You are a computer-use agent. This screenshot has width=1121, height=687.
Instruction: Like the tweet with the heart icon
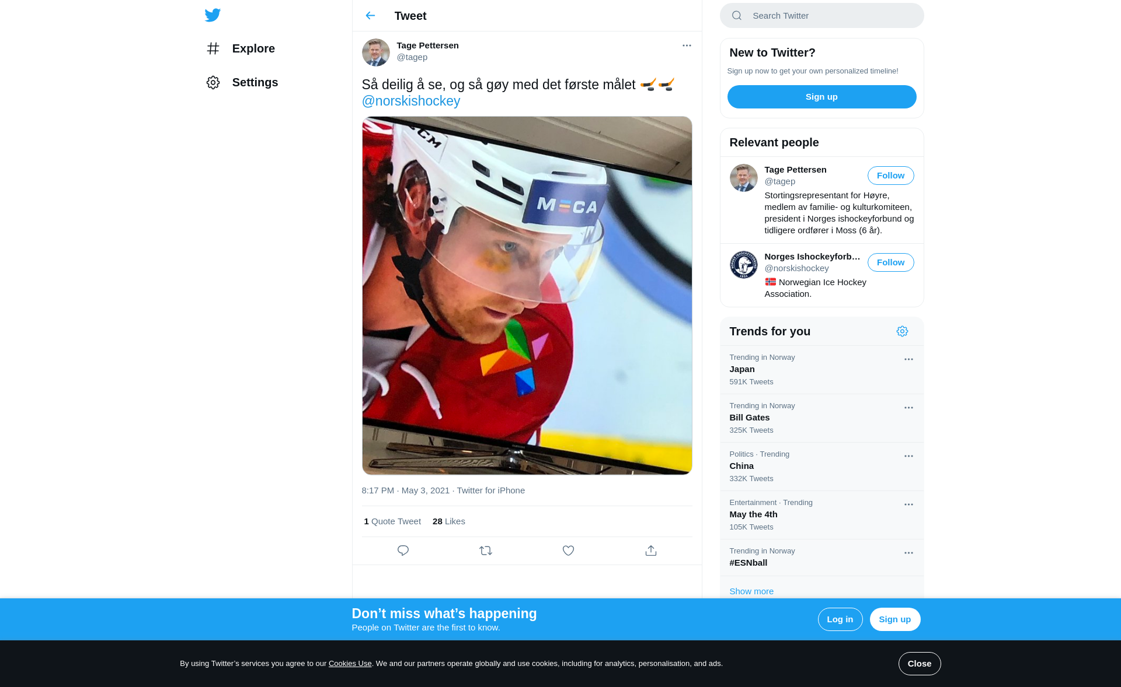(568, 551)
